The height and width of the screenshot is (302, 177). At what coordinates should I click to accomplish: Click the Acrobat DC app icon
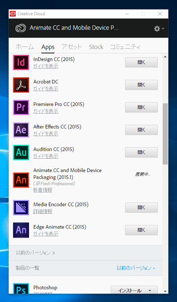pos(21,85)
